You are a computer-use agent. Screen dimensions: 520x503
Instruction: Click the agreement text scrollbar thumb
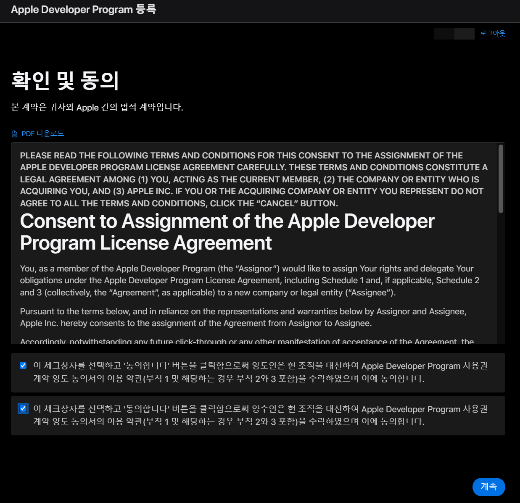(500, 179)
